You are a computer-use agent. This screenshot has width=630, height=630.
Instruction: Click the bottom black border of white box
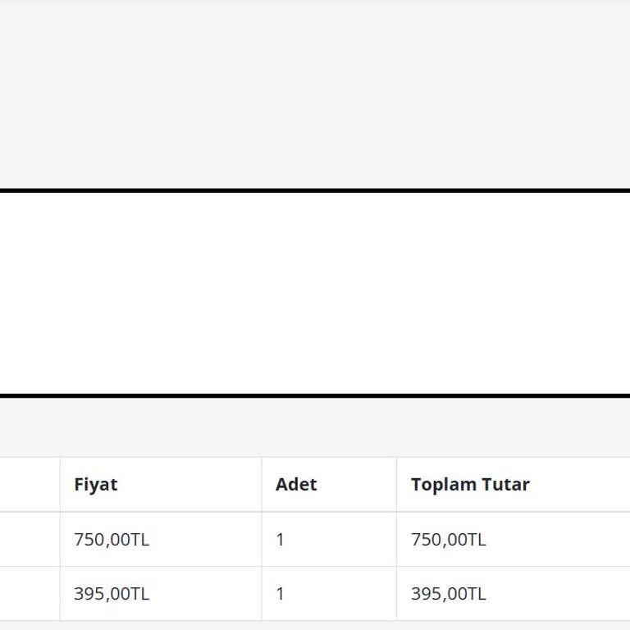coord(315,395)
